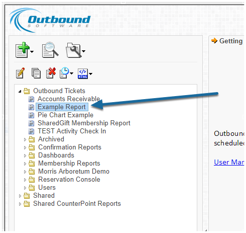Expand the Confirmation Reports folder

tap(25, 147)
